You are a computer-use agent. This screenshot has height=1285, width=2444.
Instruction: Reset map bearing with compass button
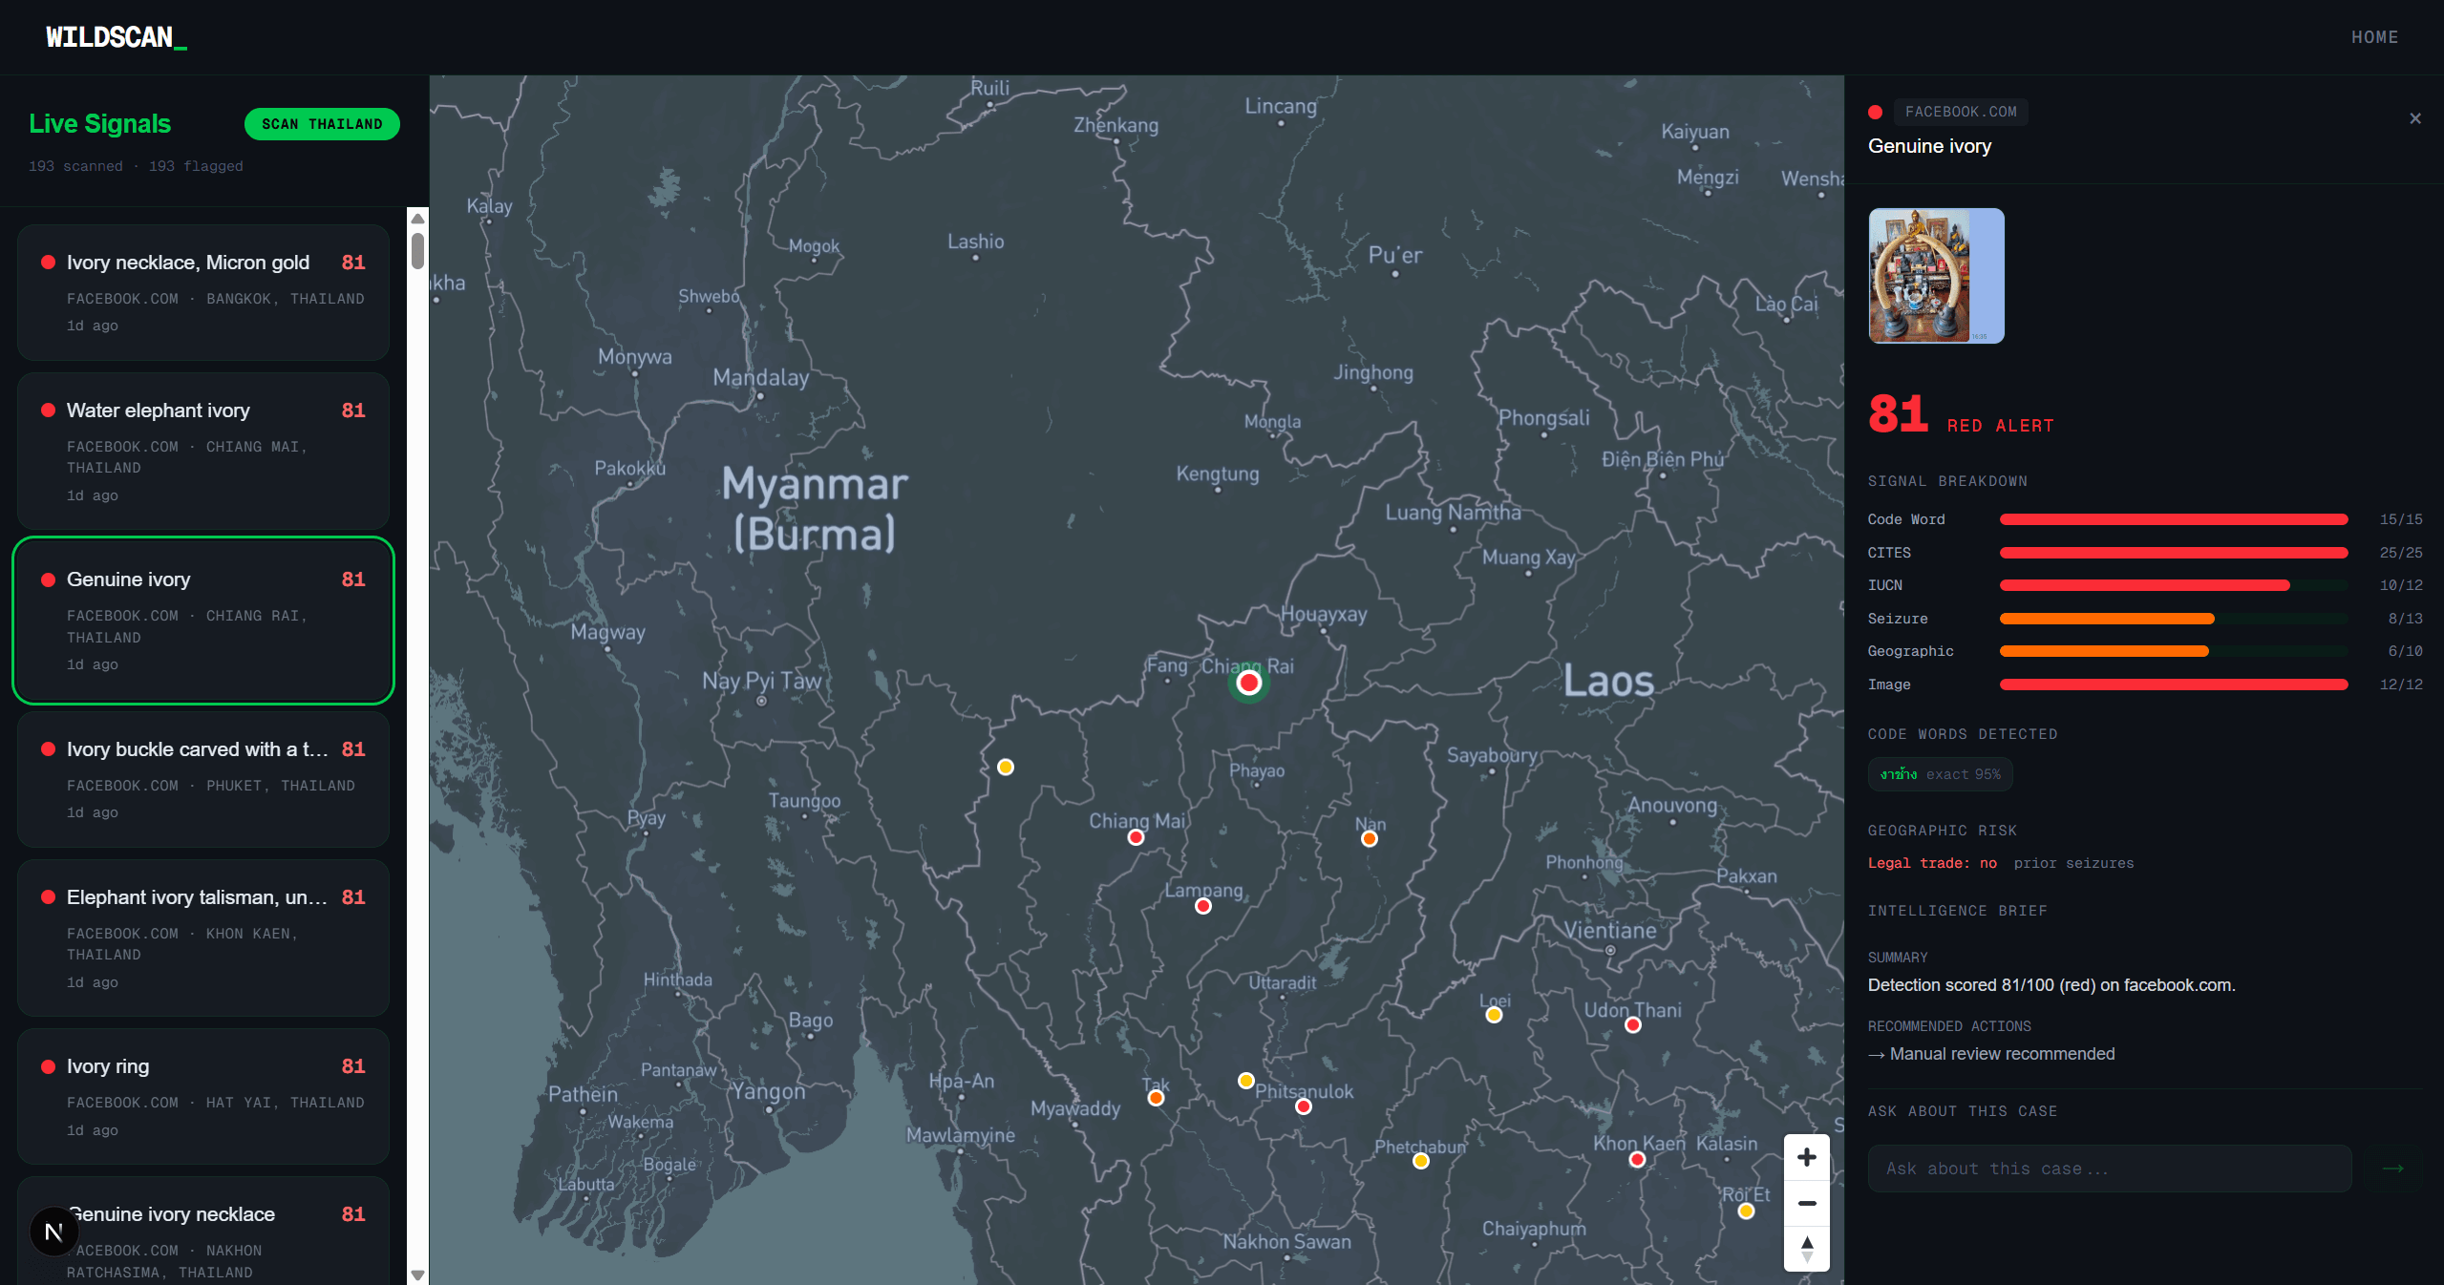coord(1806,1249)
